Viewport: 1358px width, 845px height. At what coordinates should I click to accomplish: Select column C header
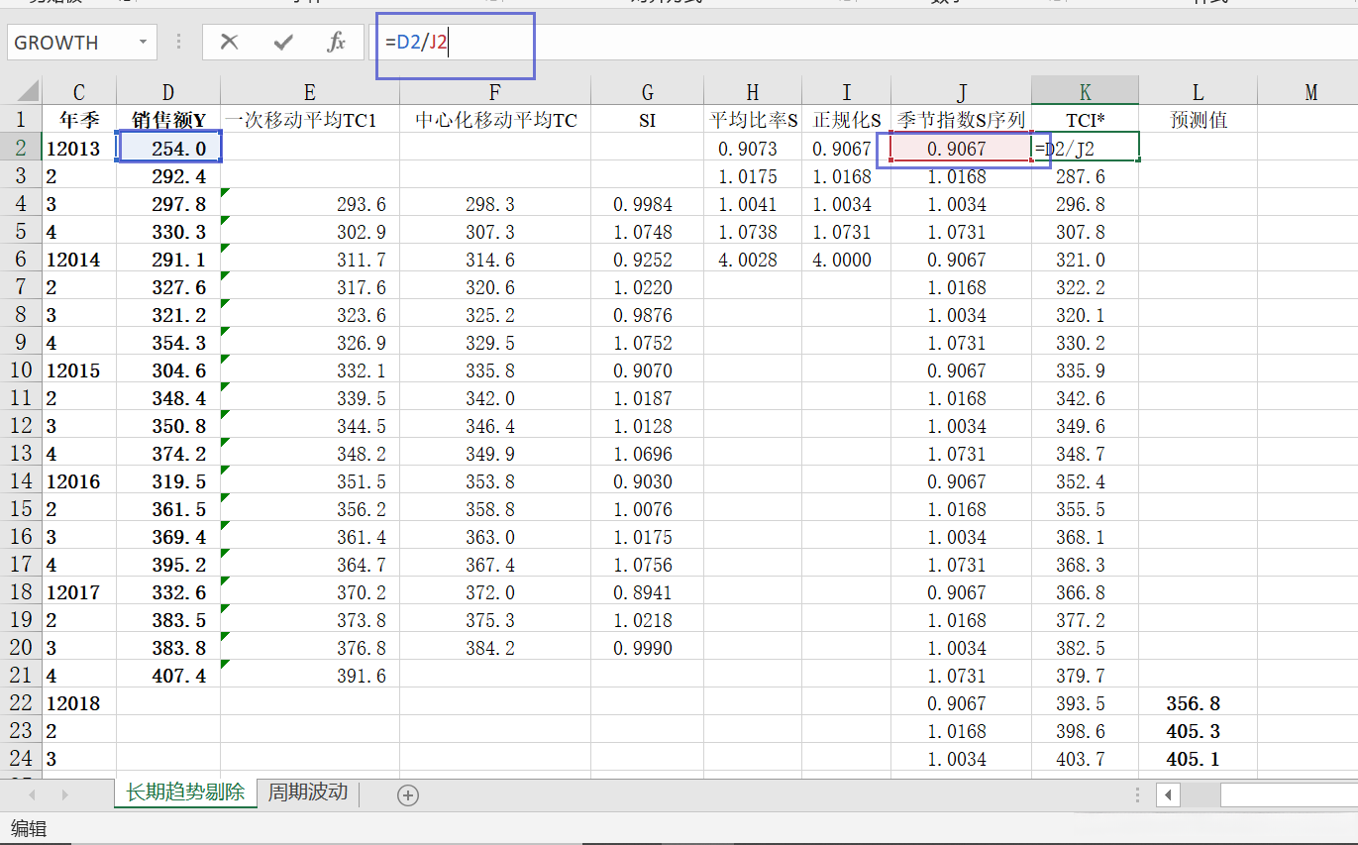point(79,92)
